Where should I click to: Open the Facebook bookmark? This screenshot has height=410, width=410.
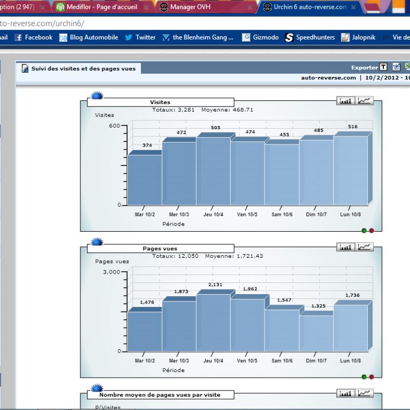[33, 37]
